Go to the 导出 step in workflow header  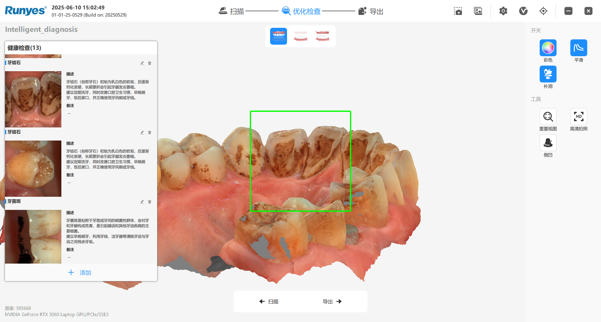tap(371, 11)
